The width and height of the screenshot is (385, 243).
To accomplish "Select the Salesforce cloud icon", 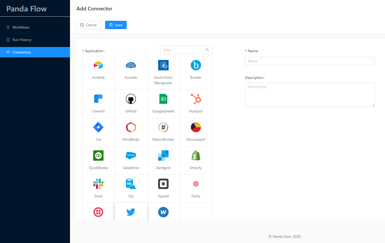I will pos(131,156).
